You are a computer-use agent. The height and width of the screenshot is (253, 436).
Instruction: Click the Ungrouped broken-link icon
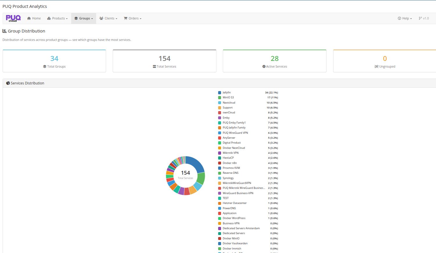[x=376, y=66]
